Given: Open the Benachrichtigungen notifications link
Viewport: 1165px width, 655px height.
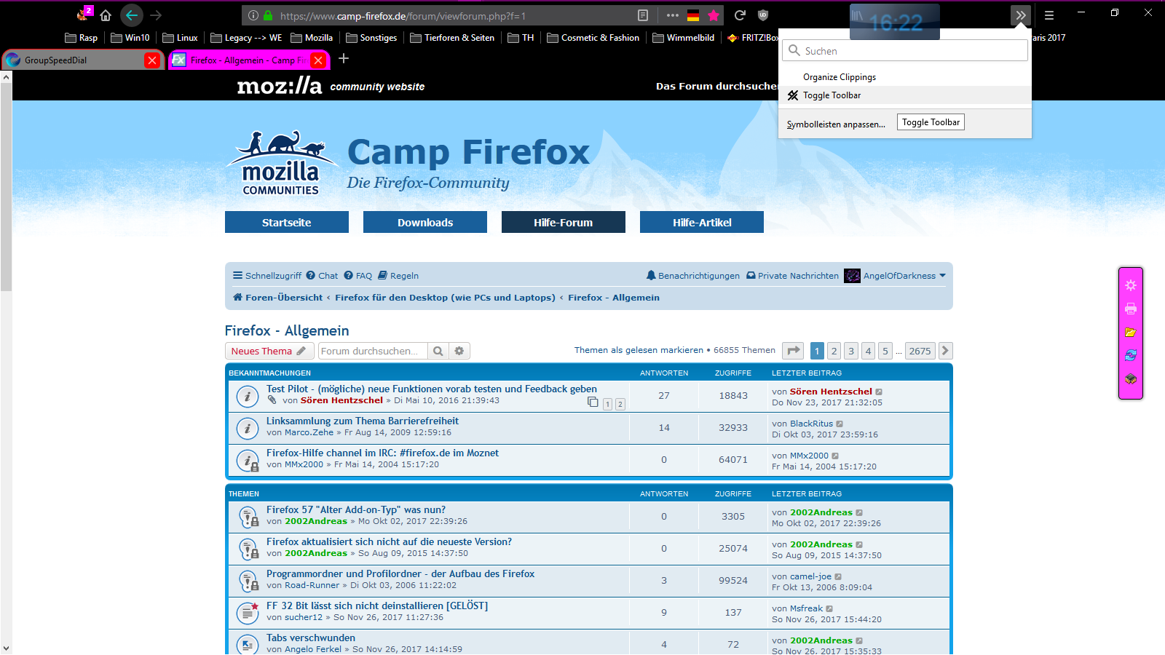Looking at the screenshot, I should (x=693, y=276).
